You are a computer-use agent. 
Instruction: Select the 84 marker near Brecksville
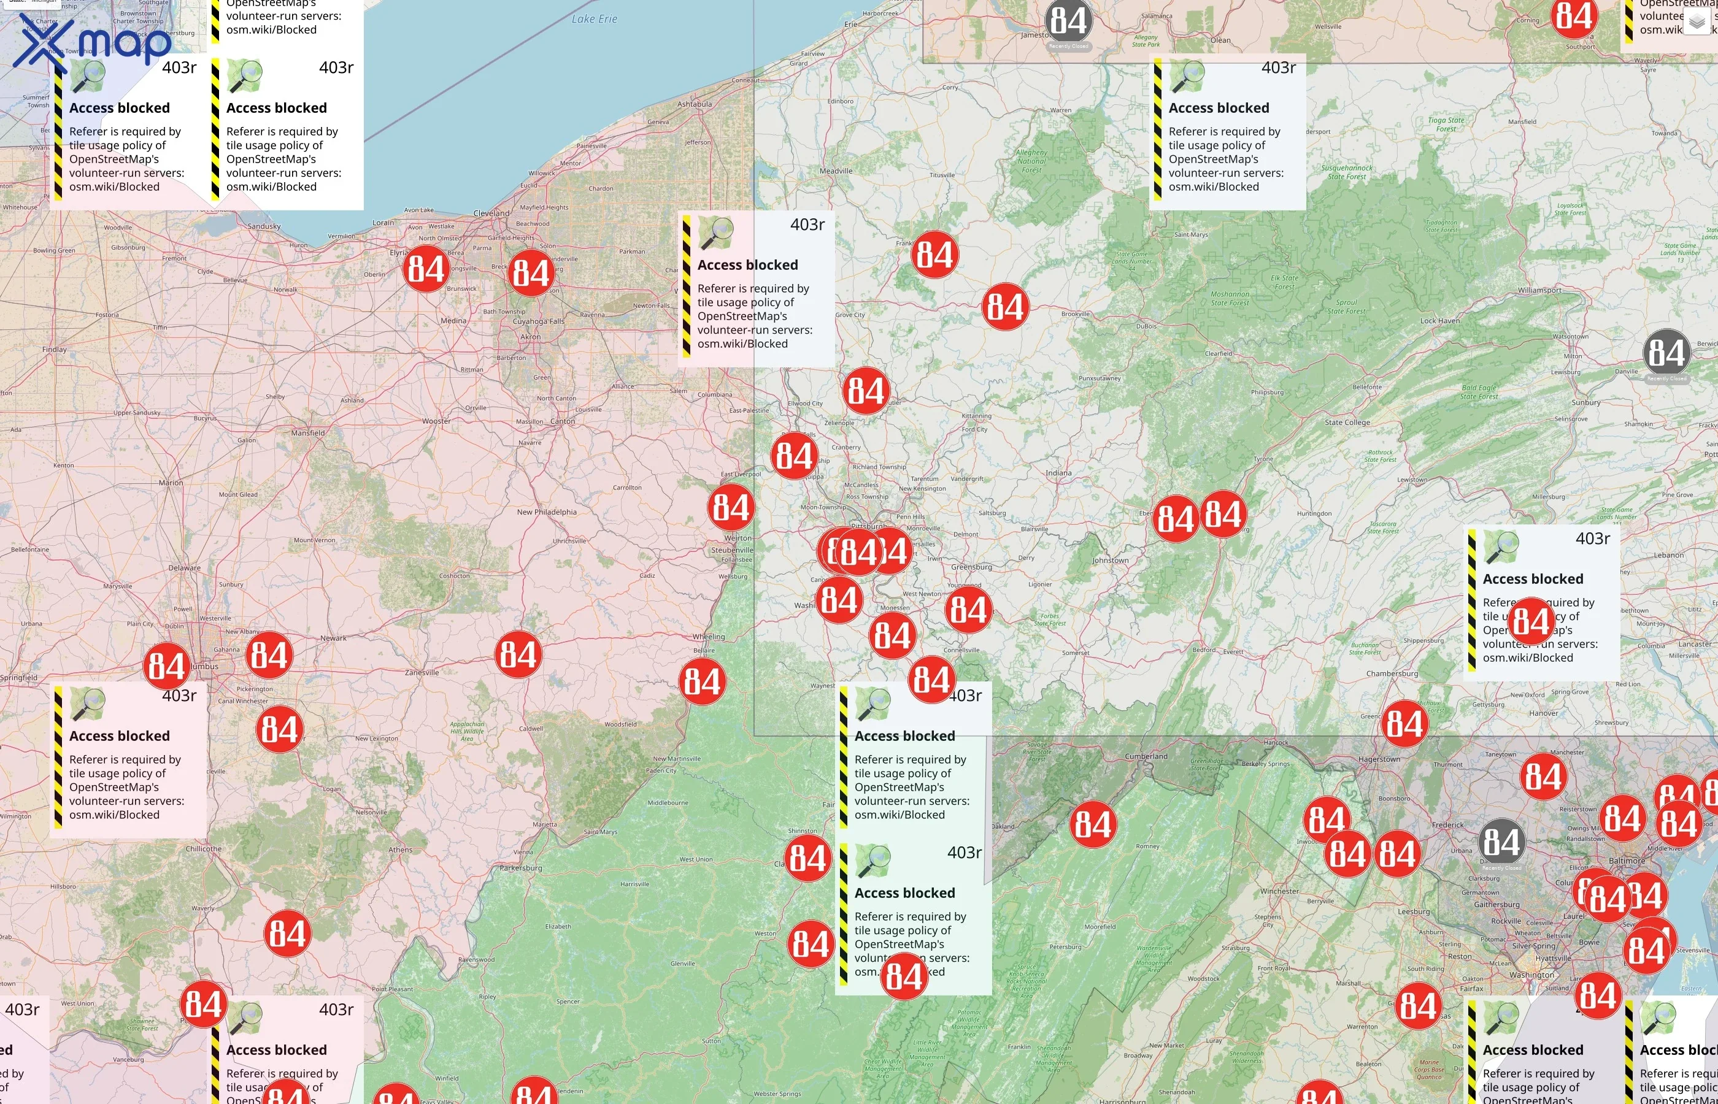[x=531, y=273]
